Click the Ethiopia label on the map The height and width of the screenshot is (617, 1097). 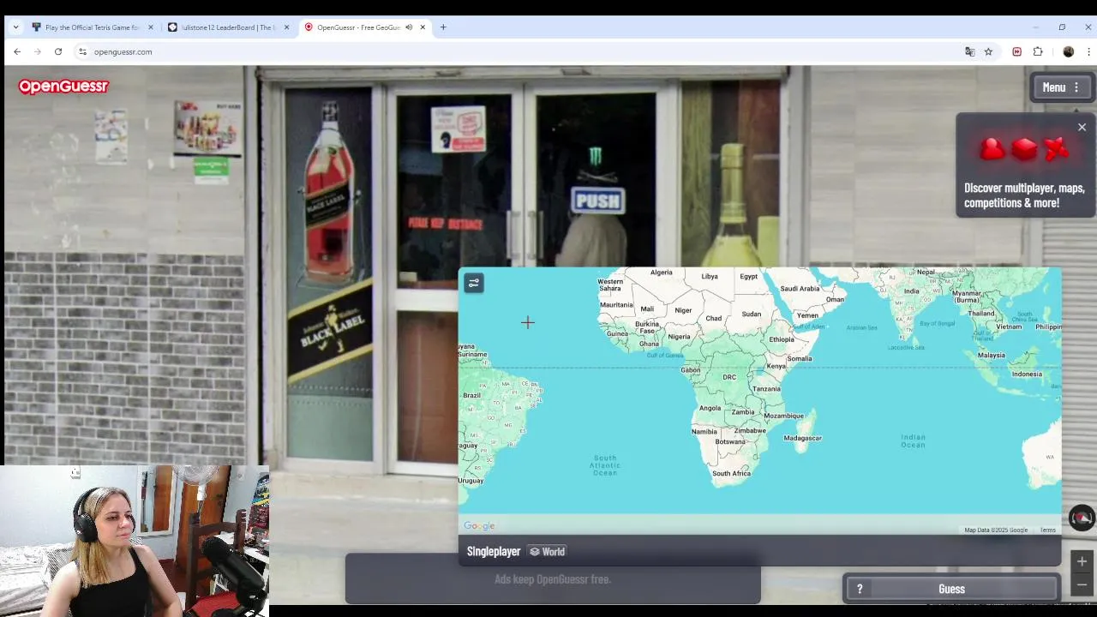tap(781, 339)
